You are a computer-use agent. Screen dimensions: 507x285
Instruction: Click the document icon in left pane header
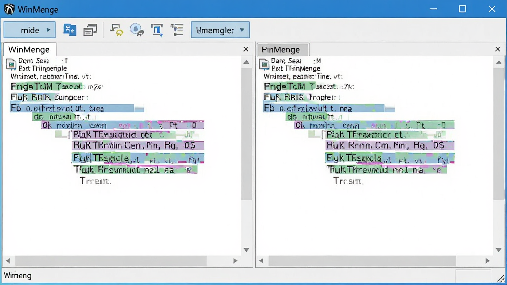click(x=11, y=64)
